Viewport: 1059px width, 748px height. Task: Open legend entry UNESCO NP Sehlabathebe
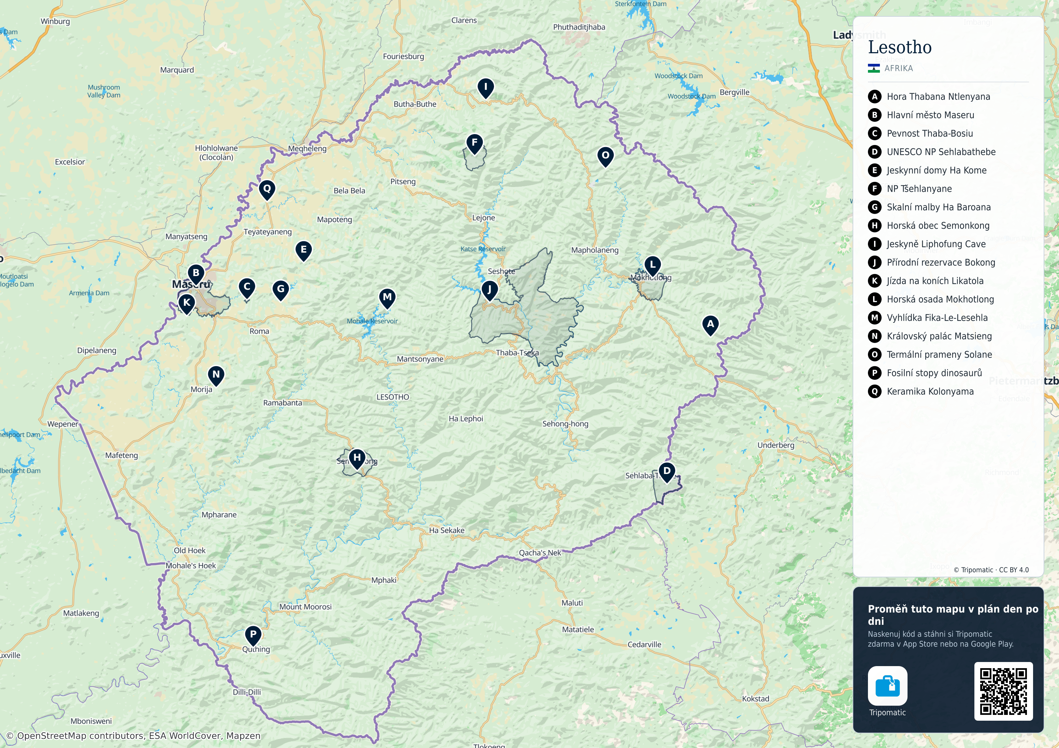click(932, 152)
